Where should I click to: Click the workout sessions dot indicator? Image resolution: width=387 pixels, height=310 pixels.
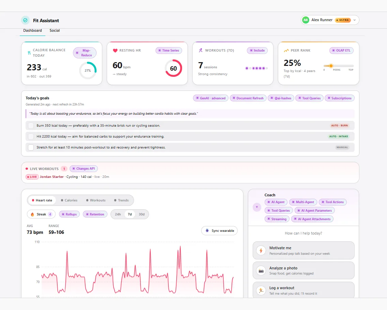click(x=256, y=68)
